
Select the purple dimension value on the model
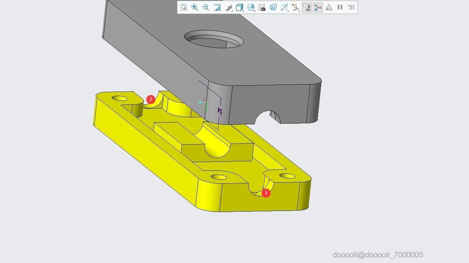click(220, 111)
